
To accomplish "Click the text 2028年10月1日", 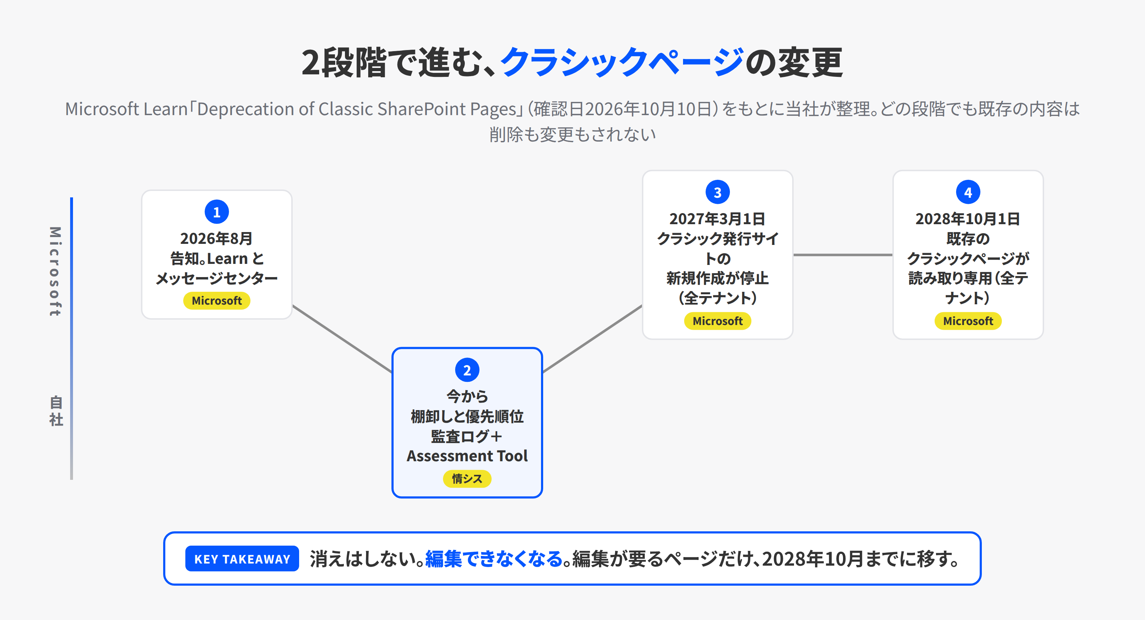I will (968, 219).
